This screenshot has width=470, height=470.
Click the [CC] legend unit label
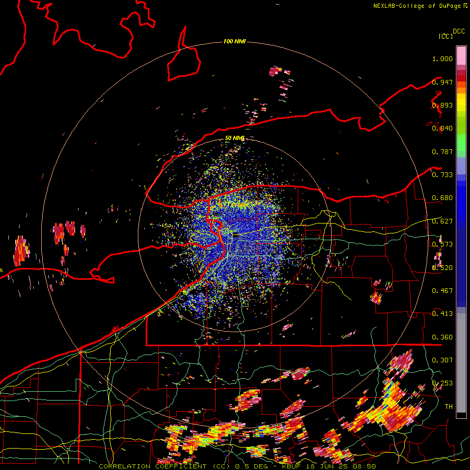click(x=445, y=36)
